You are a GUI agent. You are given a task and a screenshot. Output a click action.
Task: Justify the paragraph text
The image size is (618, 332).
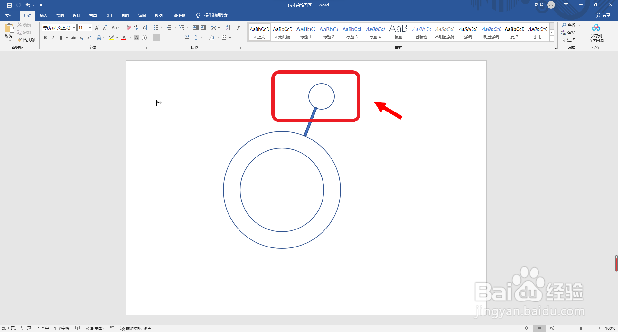tap(180, 38)
